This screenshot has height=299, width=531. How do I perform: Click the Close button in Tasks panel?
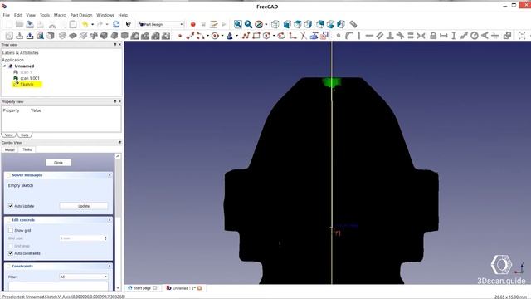58,163
